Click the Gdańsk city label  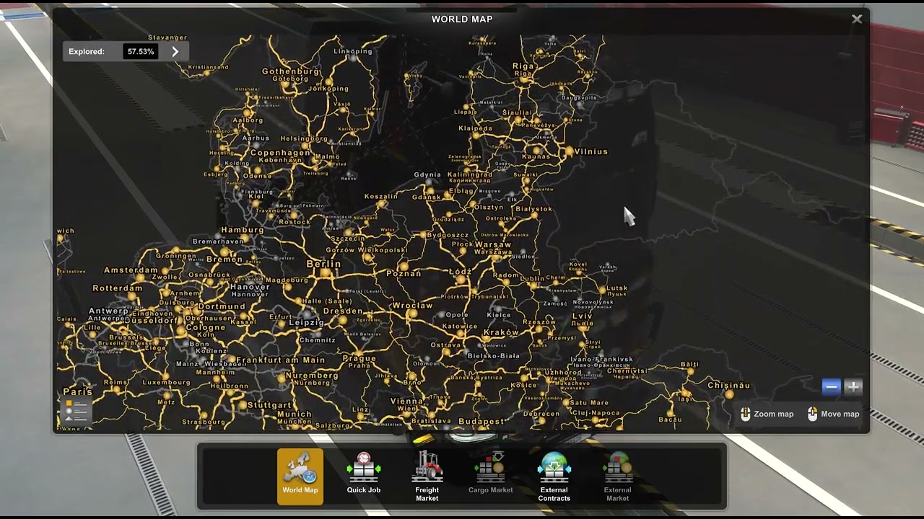click(x=426, y=197)
